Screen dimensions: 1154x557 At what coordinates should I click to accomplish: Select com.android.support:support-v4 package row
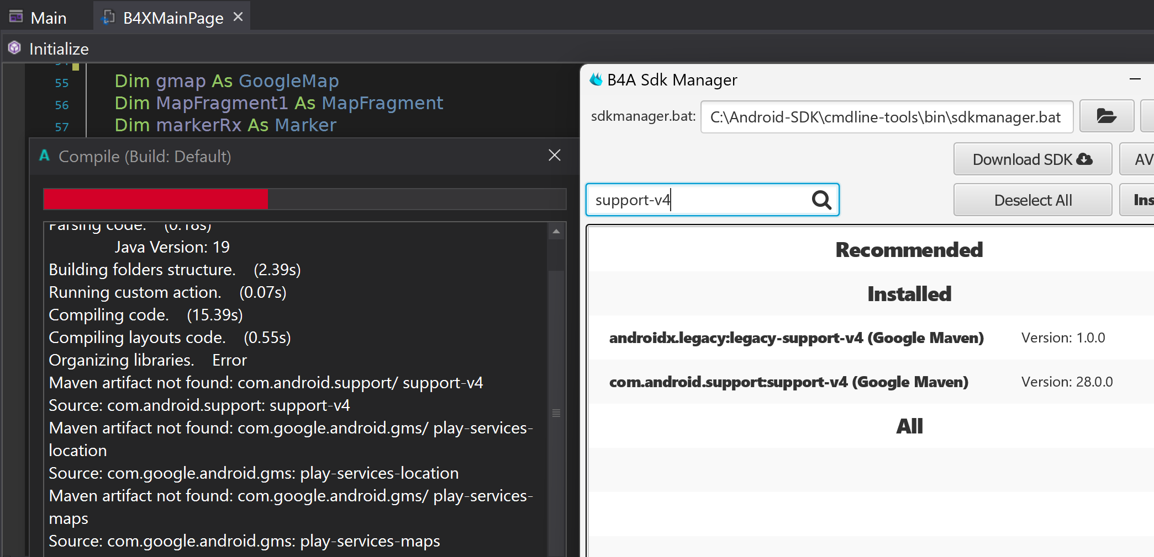(788, 382)
